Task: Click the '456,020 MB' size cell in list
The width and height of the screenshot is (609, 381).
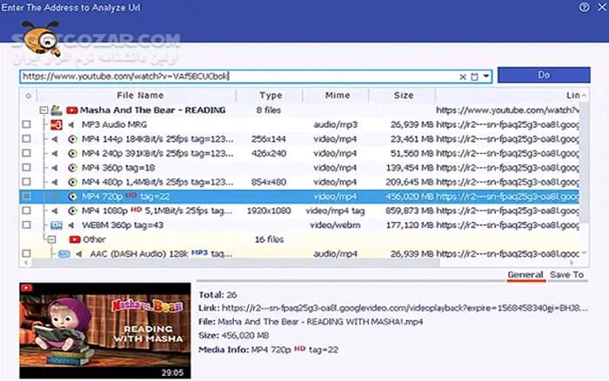Action: click(410, 197)
